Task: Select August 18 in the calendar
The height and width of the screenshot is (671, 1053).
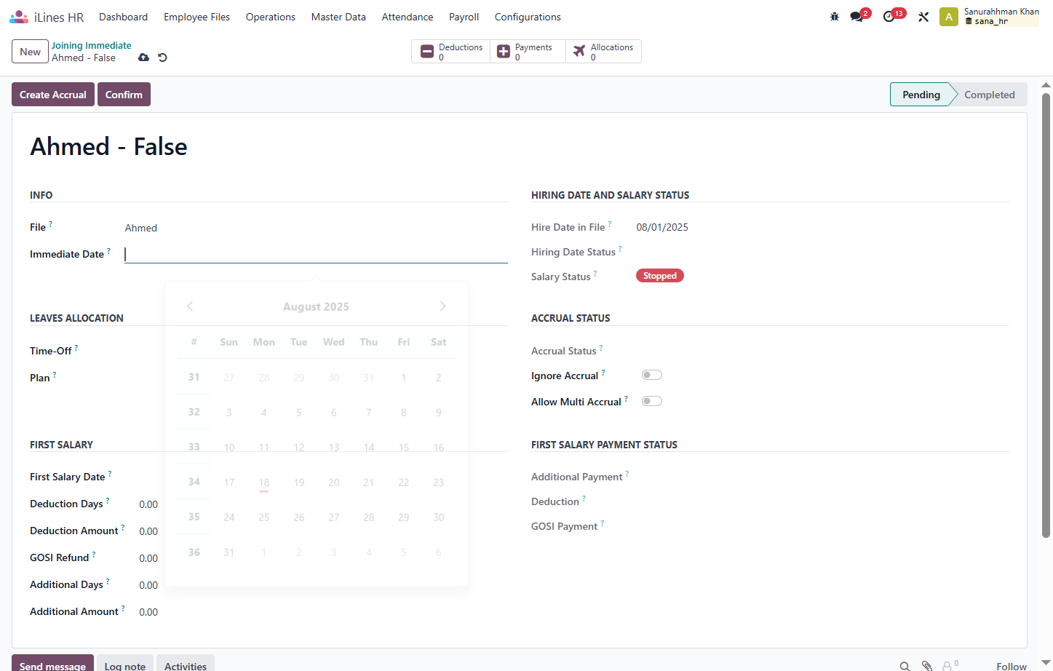Action: tap(264, 483)
